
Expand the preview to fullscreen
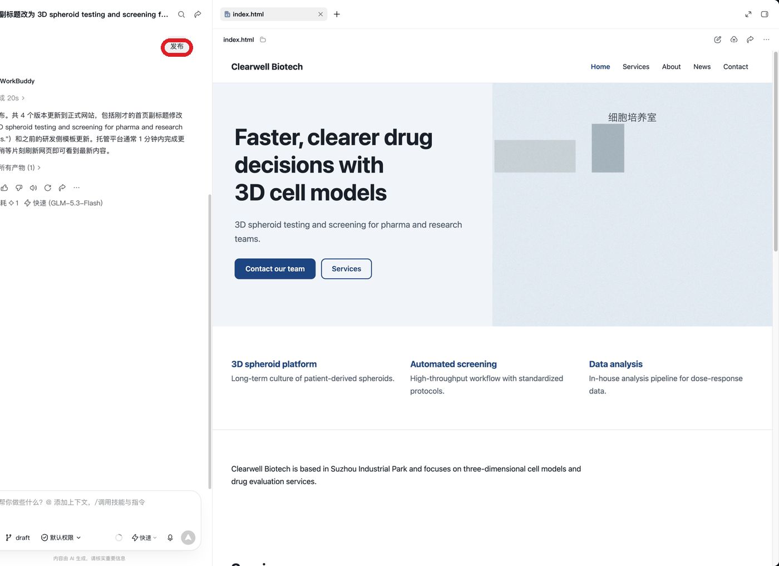pos(748,14)
